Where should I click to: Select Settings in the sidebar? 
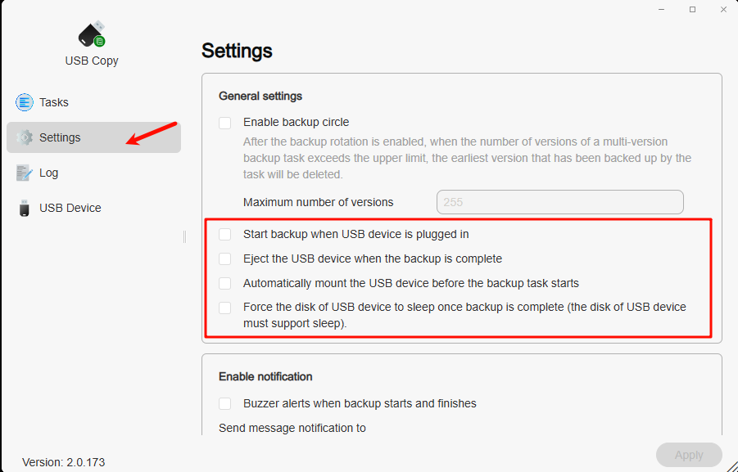click(x=93, y=137)
